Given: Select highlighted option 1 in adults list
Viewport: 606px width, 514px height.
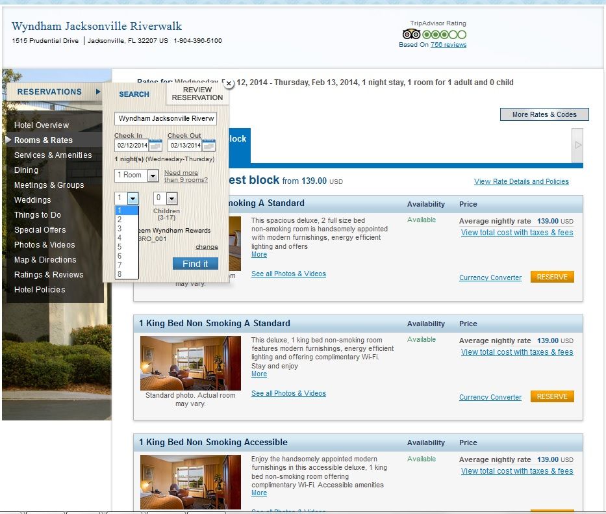Looking at the screenshot, I should pos(127,211).
